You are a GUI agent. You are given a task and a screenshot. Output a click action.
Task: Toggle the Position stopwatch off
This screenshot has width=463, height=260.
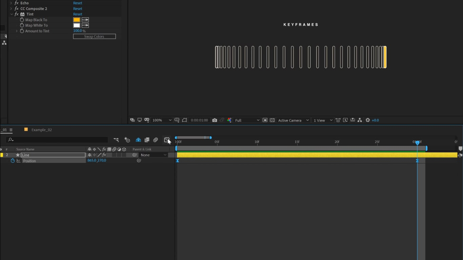(x=13, y=161)
